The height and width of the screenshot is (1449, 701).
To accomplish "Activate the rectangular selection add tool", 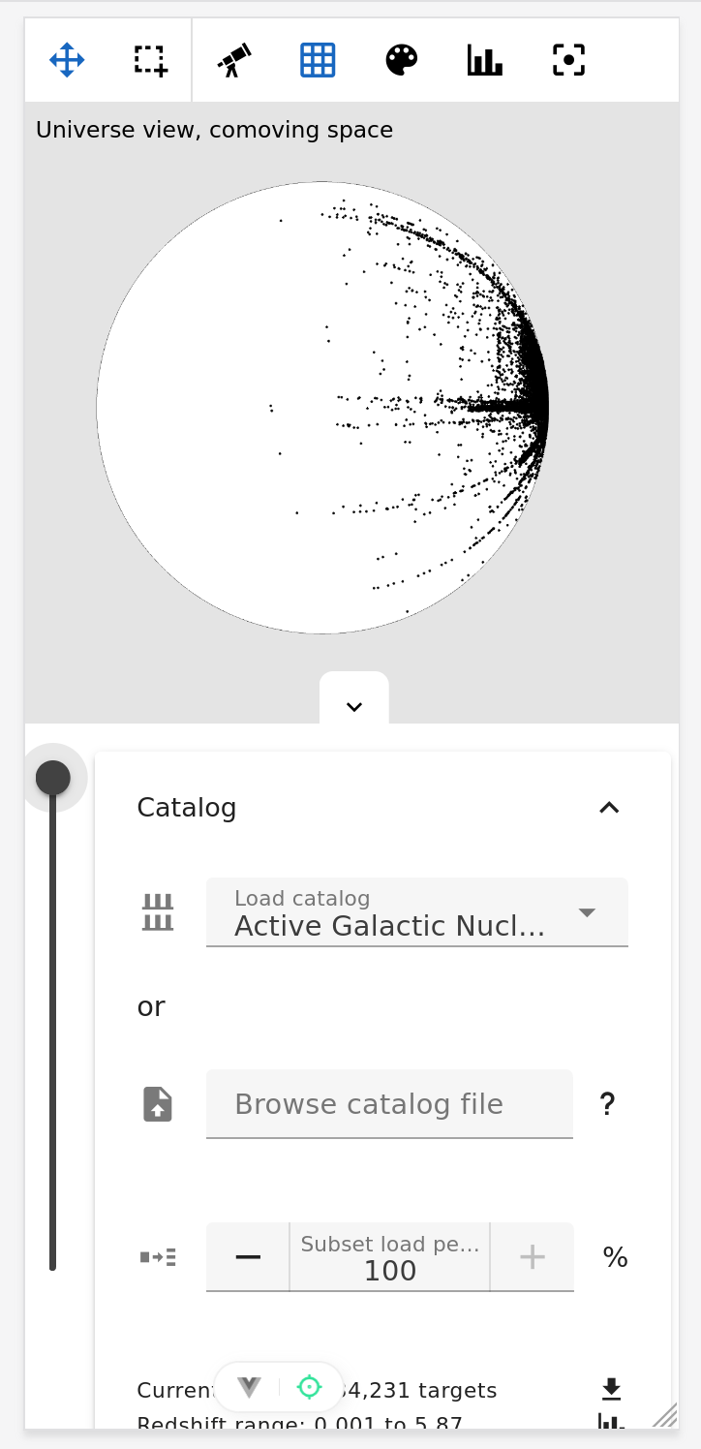I will [150, 60].
